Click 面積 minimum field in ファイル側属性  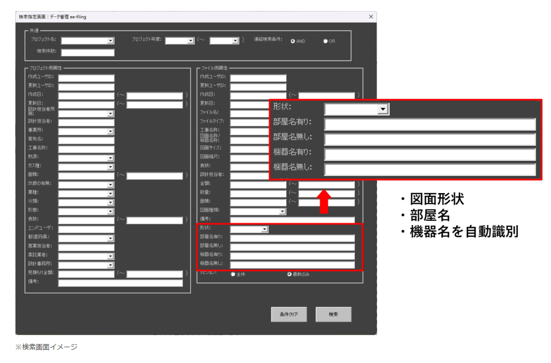[x=258, y=203]
